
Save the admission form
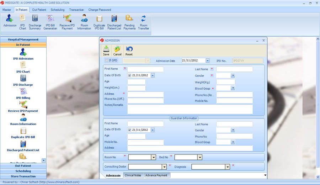[x=106, y=51]
